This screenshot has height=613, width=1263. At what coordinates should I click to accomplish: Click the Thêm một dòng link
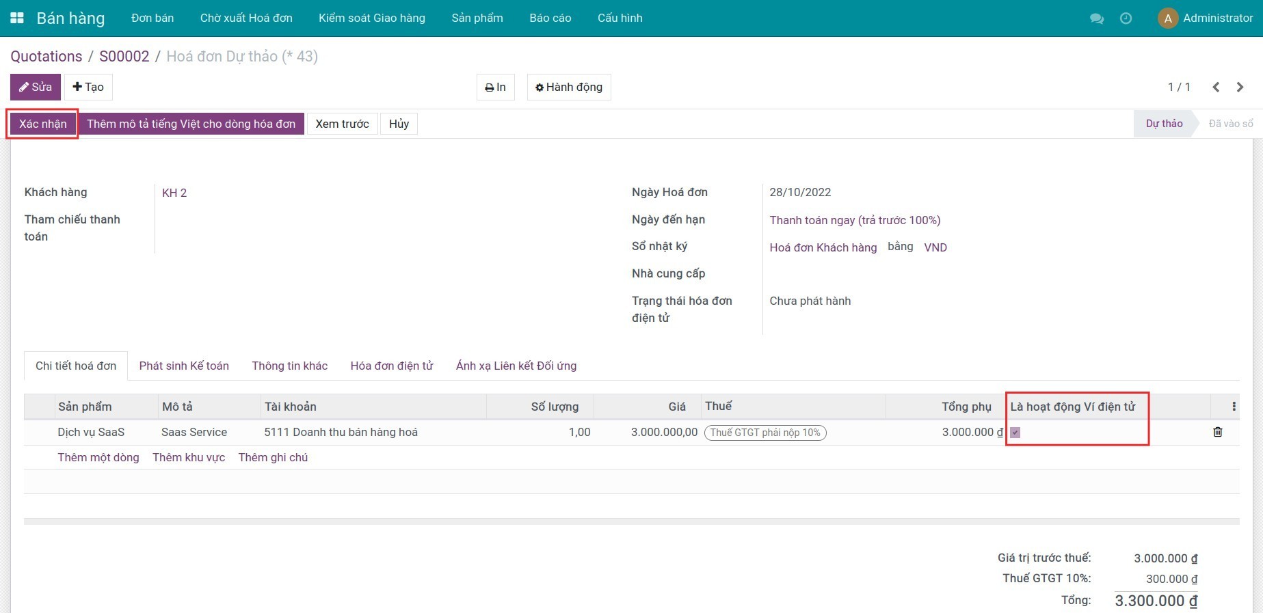point(98,457)
